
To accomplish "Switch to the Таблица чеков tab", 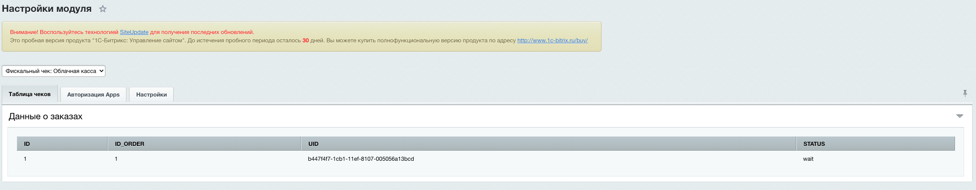I will pos(30,94).
